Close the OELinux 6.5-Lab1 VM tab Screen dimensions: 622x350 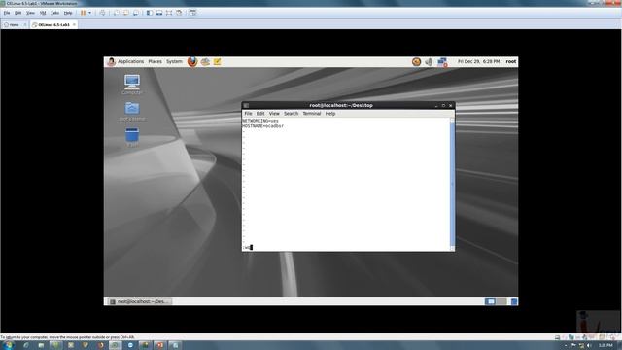[74, 24]
